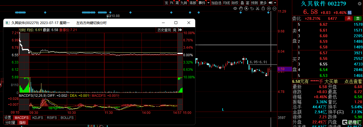
Task: Click the skip-to-end arrow icon in toolbar
Action: coord(270,3)
